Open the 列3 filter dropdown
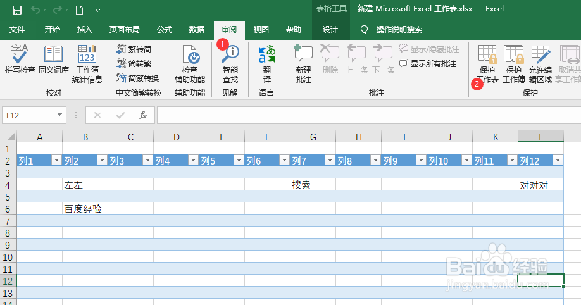Image resolution: width=581 pixels, height=305 pixels. click(x=148, y=160)
